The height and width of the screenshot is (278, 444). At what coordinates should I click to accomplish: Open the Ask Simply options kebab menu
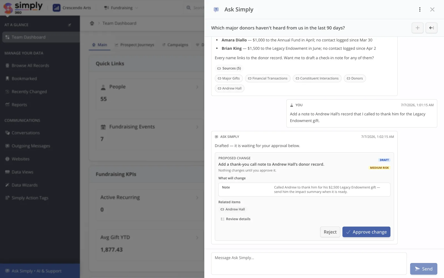(x=420, y=9)
